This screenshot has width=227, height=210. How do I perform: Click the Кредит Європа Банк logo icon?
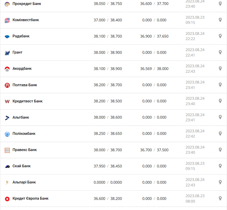point(7,199)
